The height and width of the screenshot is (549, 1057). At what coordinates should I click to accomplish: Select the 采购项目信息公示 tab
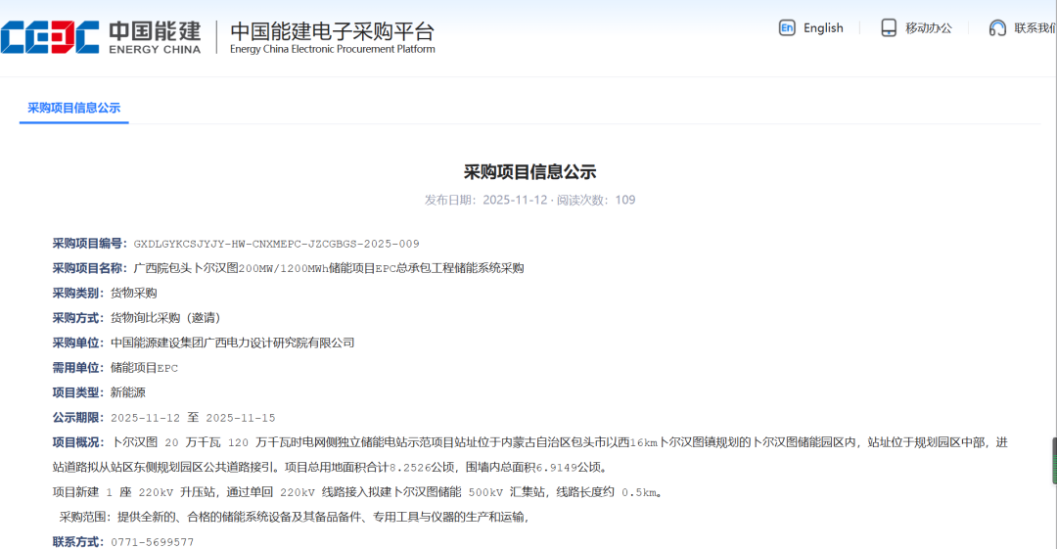73,108
